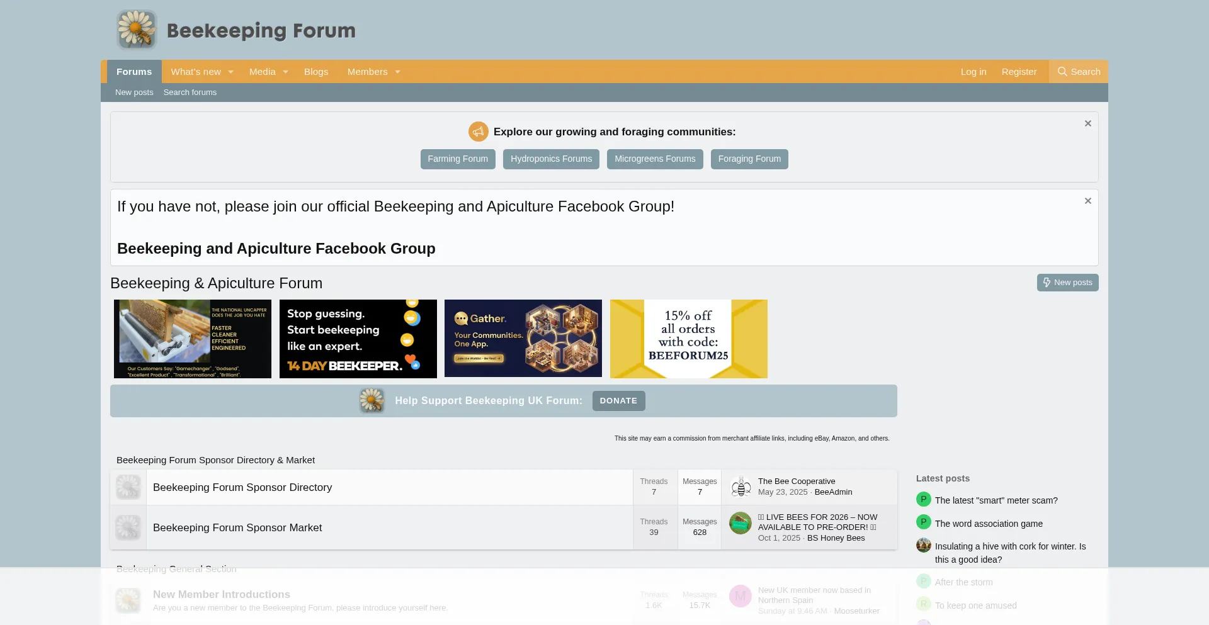Click the megaphone announcement icon

tap(479, 132)
